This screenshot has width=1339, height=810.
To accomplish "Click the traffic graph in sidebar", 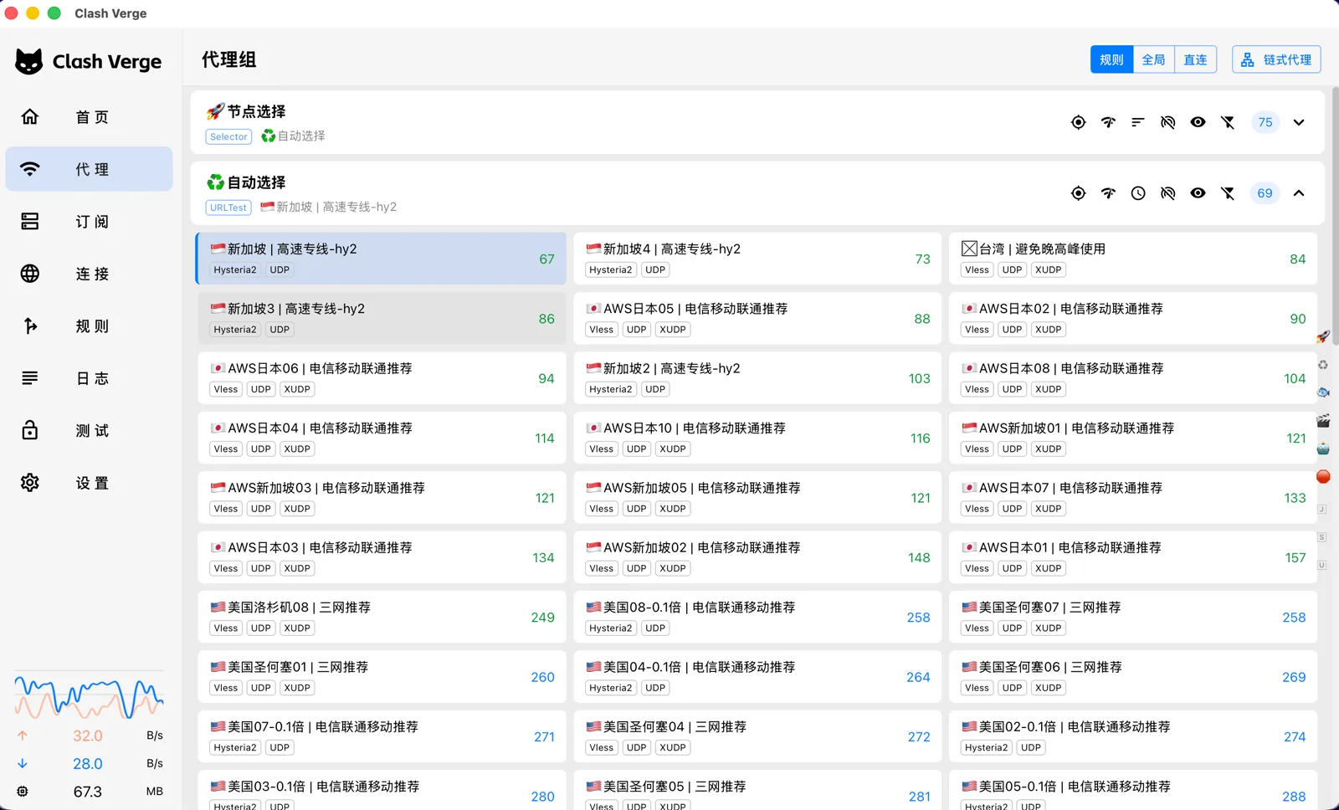I will click(x=89, y=697).
